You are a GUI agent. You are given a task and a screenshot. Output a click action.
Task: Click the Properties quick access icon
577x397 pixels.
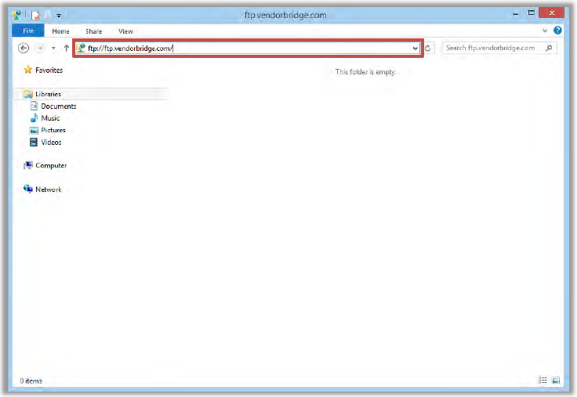[36, 15]
